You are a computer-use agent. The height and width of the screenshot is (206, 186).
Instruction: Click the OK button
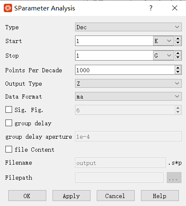coord(27,196)
